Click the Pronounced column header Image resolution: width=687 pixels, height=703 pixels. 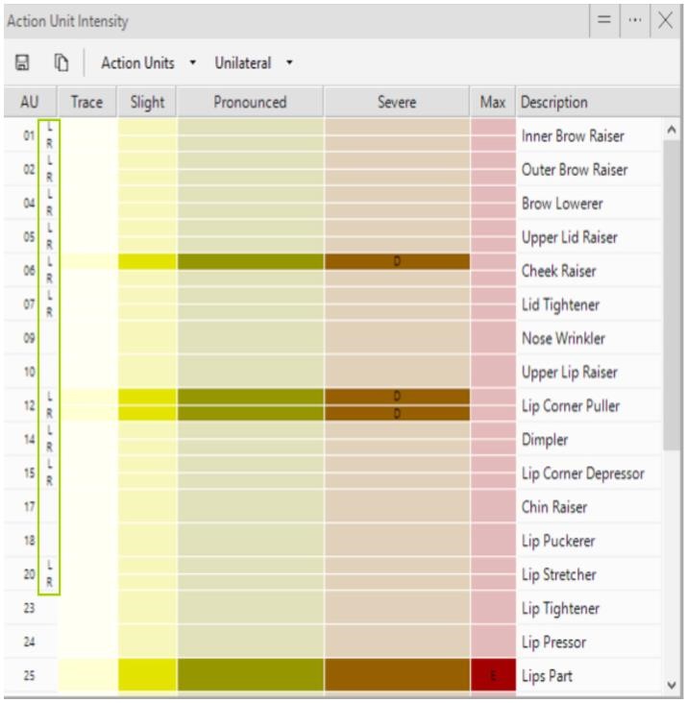coord(250,102)
